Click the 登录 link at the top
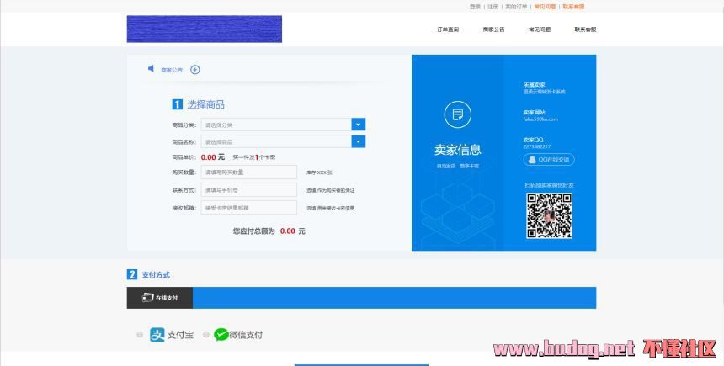The image size is (724, 366). tap(475, 6)
